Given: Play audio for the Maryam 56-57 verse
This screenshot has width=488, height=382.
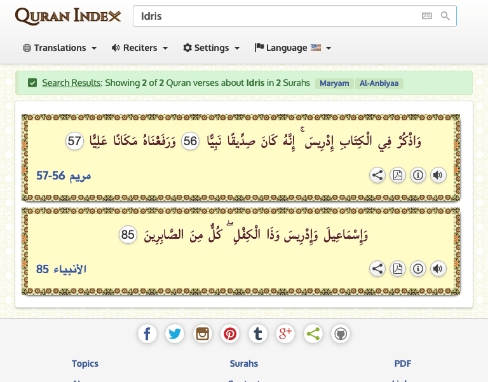Looking at the screenshot, I should 438,176.
